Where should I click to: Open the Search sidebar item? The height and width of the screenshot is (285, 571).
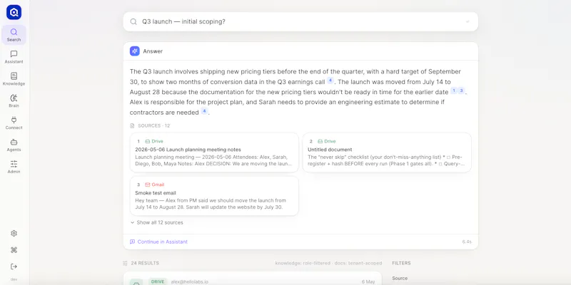tap(14, 35)
